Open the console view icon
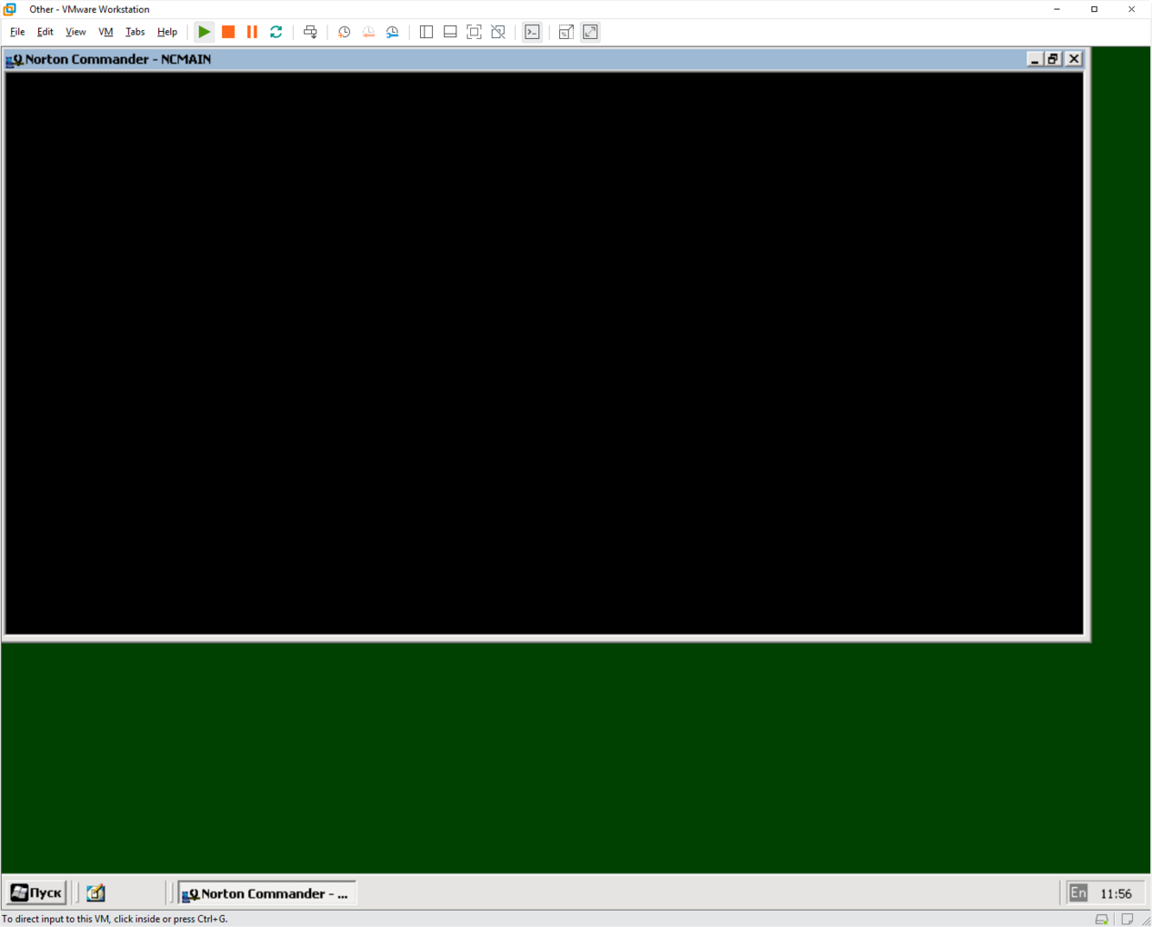1152x927 pixels. pyautogui.click(x=533, y=32)
